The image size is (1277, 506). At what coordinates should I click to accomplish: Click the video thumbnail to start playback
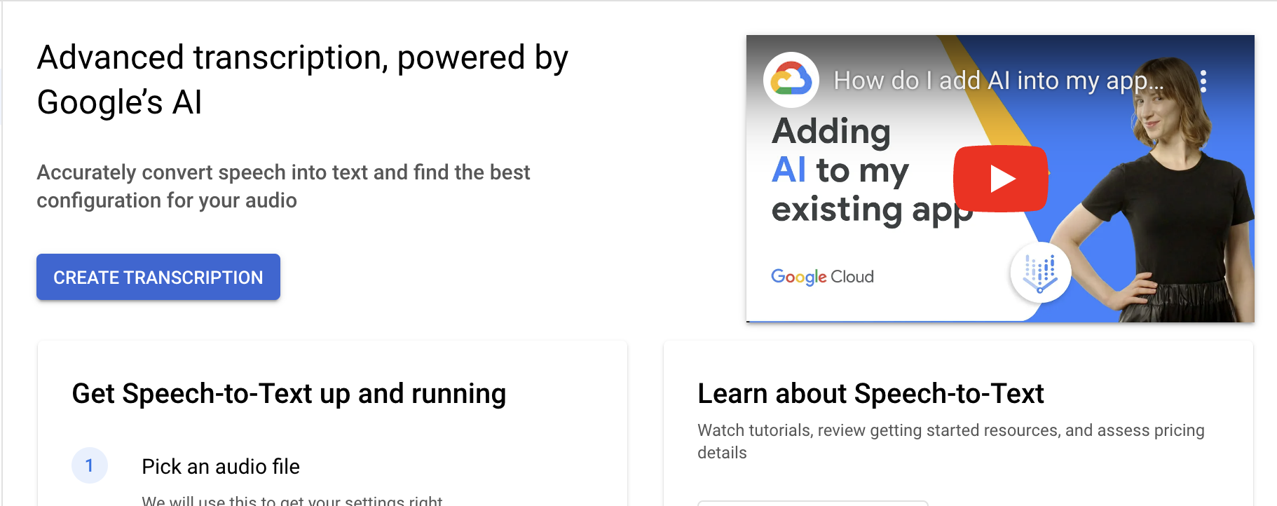coord(1000,179)
